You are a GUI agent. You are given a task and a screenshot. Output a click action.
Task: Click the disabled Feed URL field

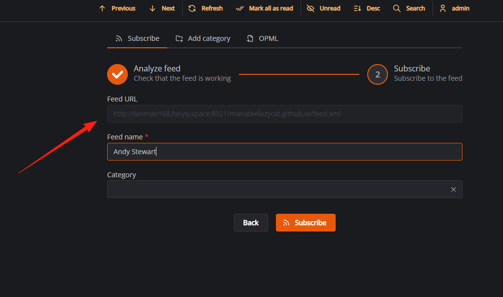tap(284, 114)
